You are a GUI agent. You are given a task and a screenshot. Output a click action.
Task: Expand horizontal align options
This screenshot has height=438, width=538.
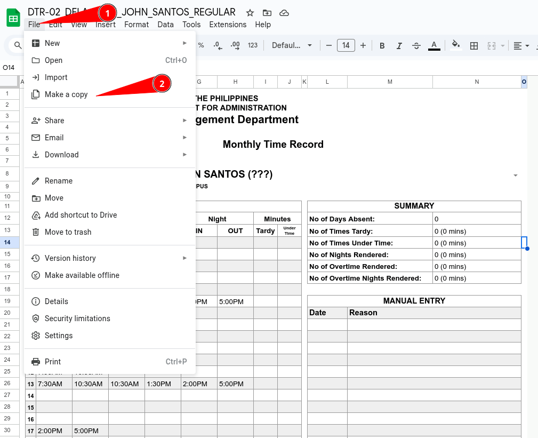tap(521, 46)
